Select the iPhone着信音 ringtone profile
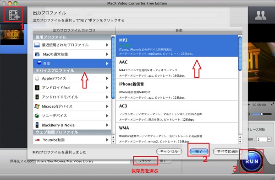Image resolution: width=275 pixels, height=180 pixels. pos(177,90)
